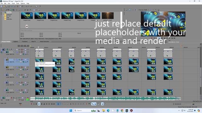Switch to the Transitions tab
The width and height of the screenshot is (202, 113).
(25, 41)
